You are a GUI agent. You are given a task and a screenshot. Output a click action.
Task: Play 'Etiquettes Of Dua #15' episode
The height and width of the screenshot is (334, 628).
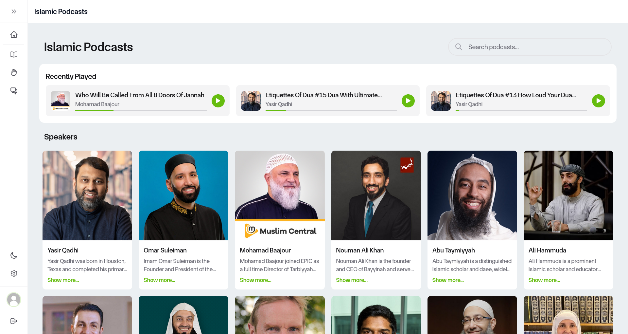pos(408,101)
